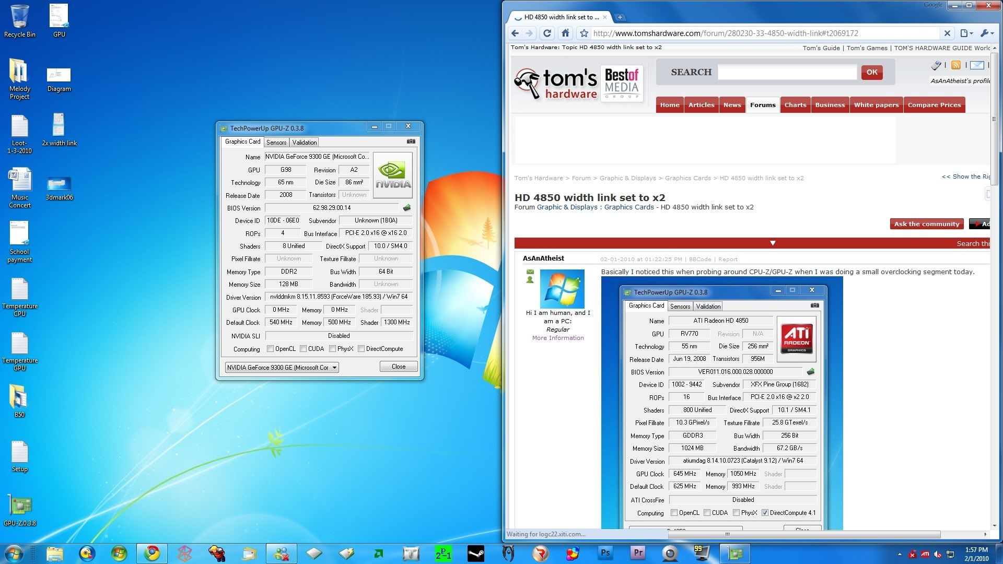Open the Recycle Bin desktop icon
Image resolution: width=1003 pixels, height=564 pixels.
[x=20, y=21]
